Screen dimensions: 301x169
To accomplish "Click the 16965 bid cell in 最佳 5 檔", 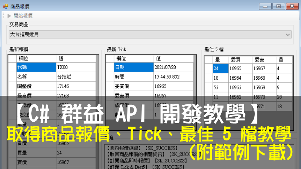I will click(x=240, y=68).
